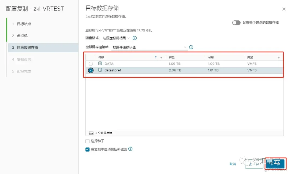Screen dimensions: 290x174
Task: Select step 3 目标数据存储
Action: pos(43,48)
